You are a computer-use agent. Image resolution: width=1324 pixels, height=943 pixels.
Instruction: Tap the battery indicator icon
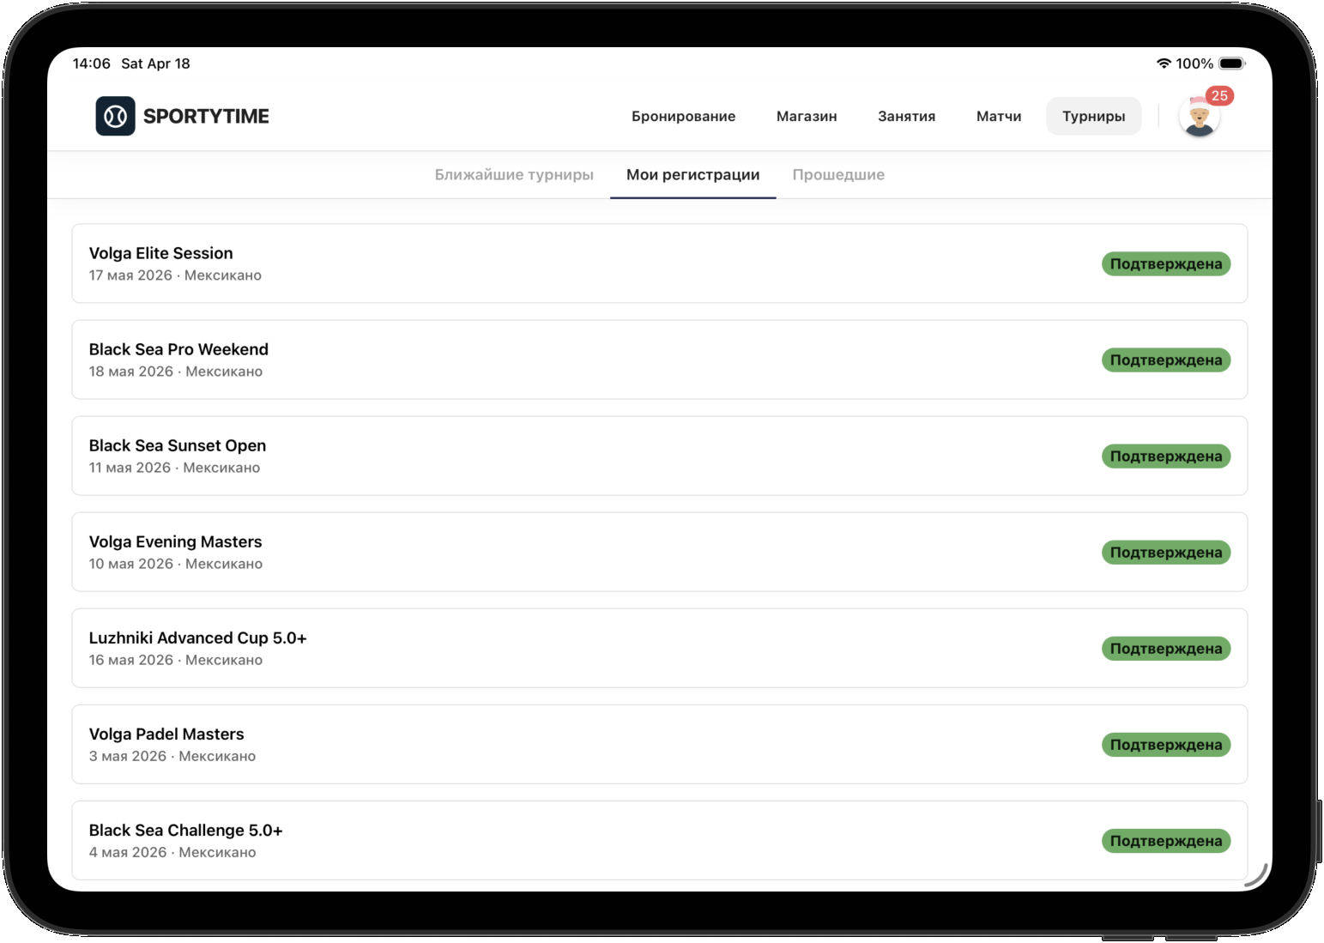coord(1231,63)
